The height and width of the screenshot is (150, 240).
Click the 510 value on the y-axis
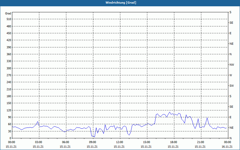(9, 19)
